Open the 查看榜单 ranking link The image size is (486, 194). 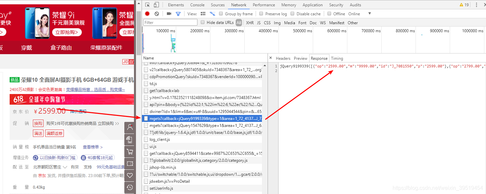point(93,147)
